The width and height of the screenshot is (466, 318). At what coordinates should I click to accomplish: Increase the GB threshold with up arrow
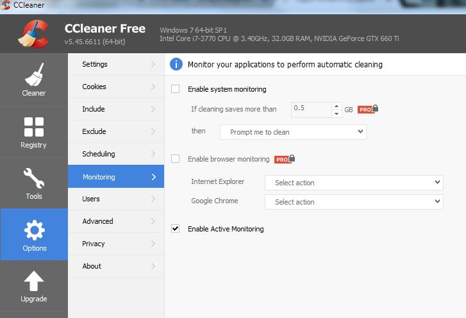(x=337, y=106)
